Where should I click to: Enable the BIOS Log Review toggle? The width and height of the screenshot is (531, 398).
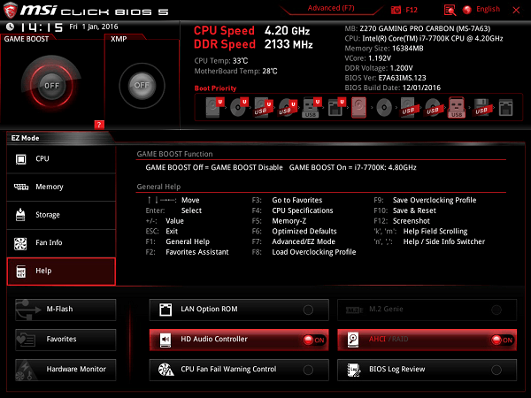(x=496, y=370)
